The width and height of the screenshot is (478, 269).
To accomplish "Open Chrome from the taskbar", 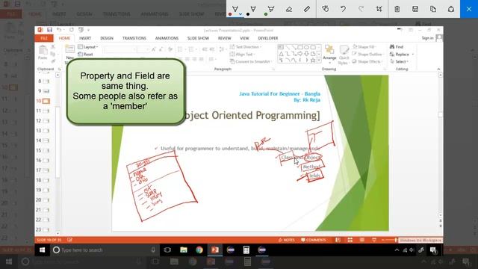I will coord(199,250).
